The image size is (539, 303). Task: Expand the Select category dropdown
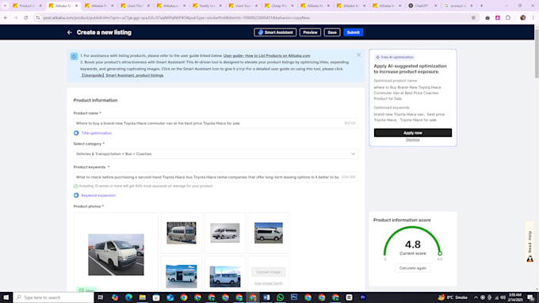[x=216, y=153]
